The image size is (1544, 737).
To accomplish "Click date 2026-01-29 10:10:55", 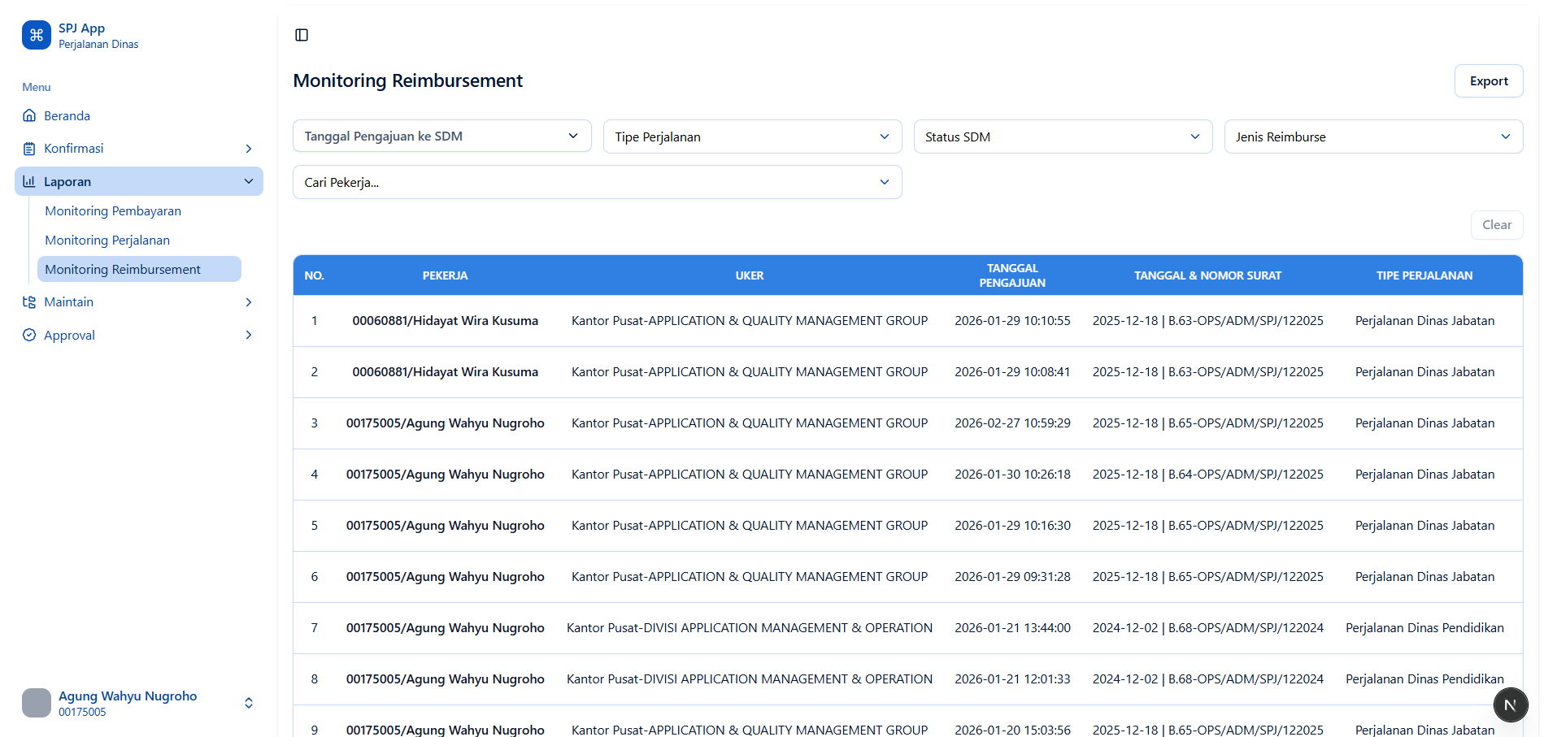I will point(1012,321).
